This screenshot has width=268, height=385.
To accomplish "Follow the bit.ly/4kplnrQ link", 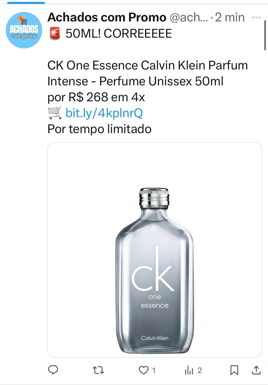I will [104, 113].
